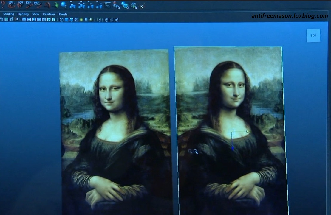Click the leftmost brown lattice shelf icon
The image size is (331, 215).
pos(11,5)
